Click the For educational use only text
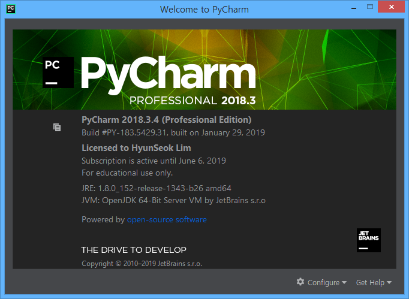409x299 pixels. [x=127, y=173]
